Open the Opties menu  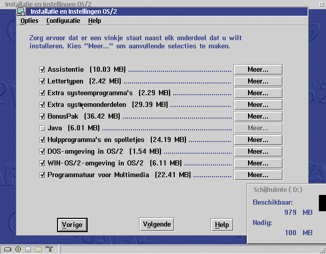coord(30,21)
